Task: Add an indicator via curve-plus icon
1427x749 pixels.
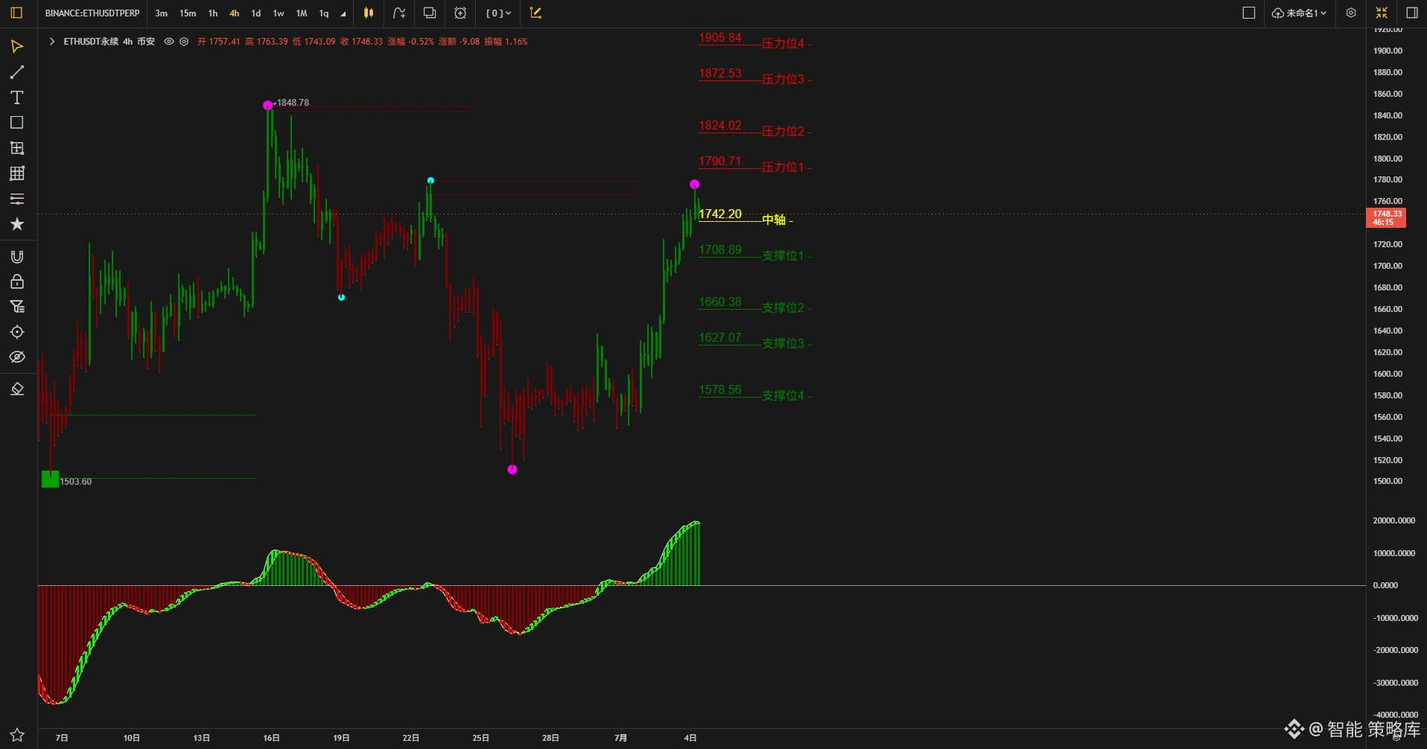Action: 399,13
